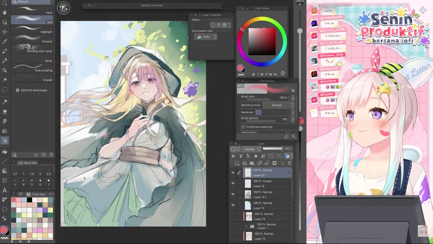Select the Airbrush tool in toolbar
The image size is (433, 244).
click(x=5, y=140)
